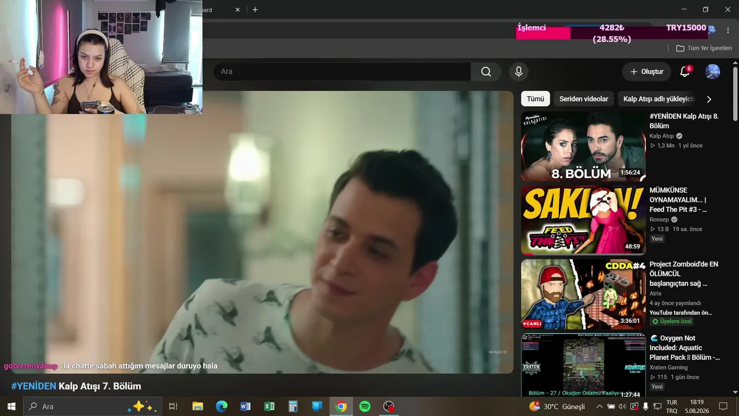Viewport: 739px width, 416px height.
Task: Open Word from the taskbar
Action: 245,406
